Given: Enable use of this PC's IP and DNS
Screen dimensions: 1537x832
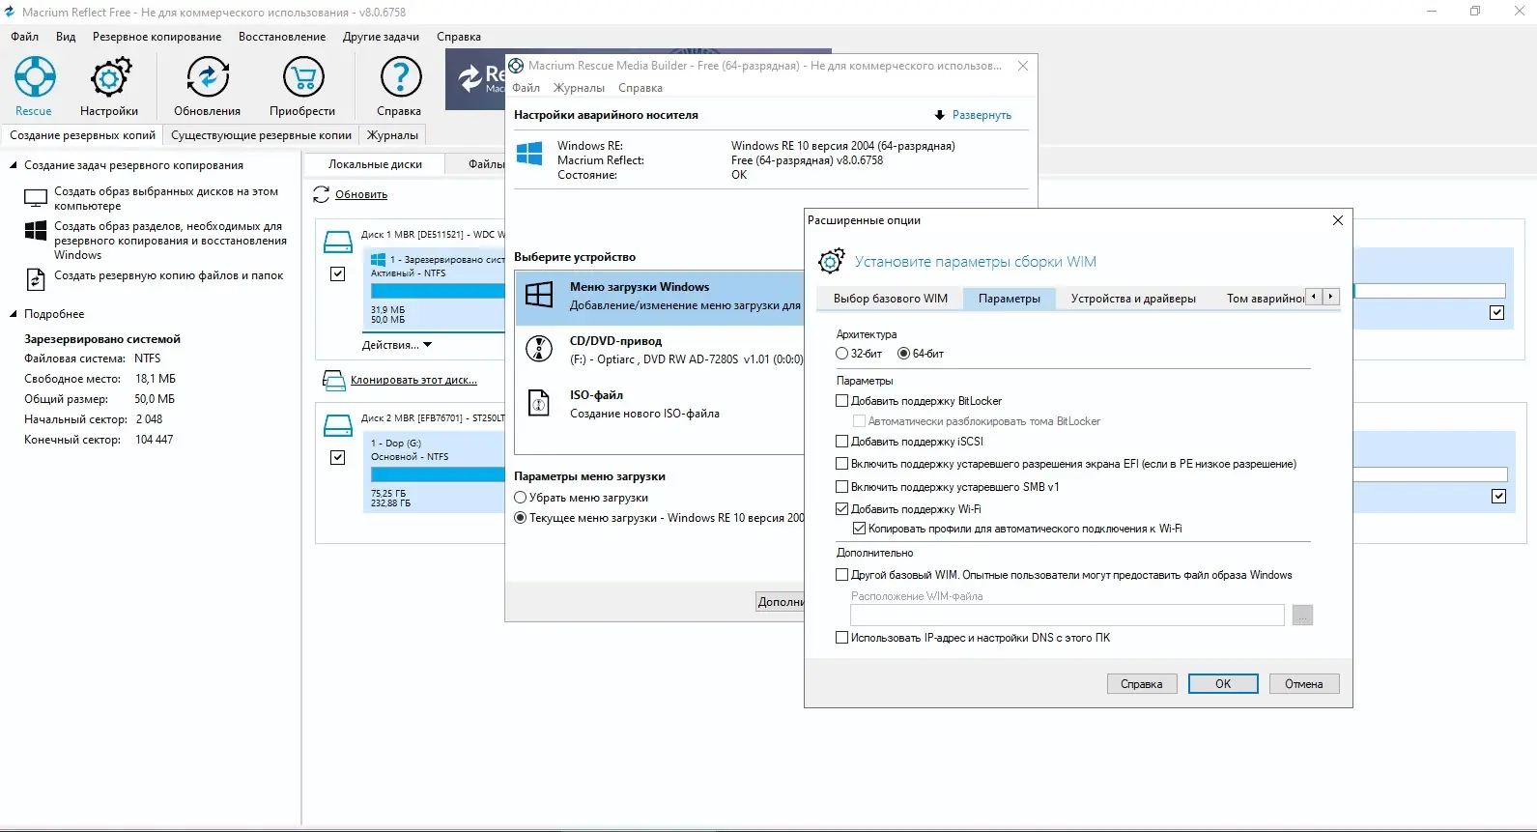Looking at the screenshot, I should click(x=841, y=638).
